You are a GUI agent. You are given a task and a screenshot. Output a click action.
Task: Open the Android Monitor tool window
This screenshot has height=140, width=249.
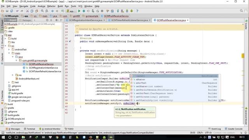pyautogui.click(x=50, y=129)
